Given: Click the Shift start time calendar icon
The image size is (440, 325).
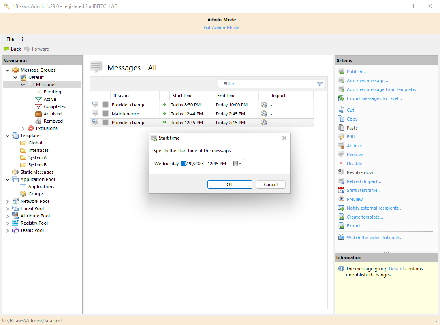Looking at the screenshot, I should point(341,190).
